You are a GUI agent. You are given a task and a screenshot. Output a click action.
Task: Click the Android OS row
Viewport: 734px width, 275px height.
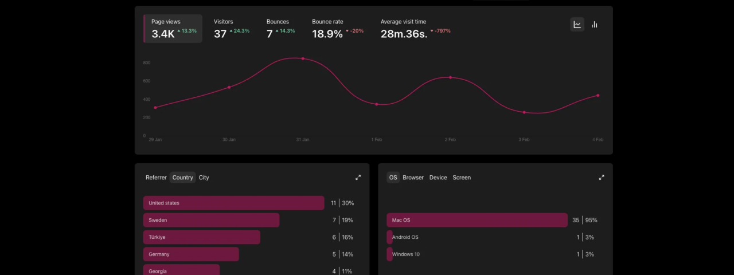click(x=493, y=237)
